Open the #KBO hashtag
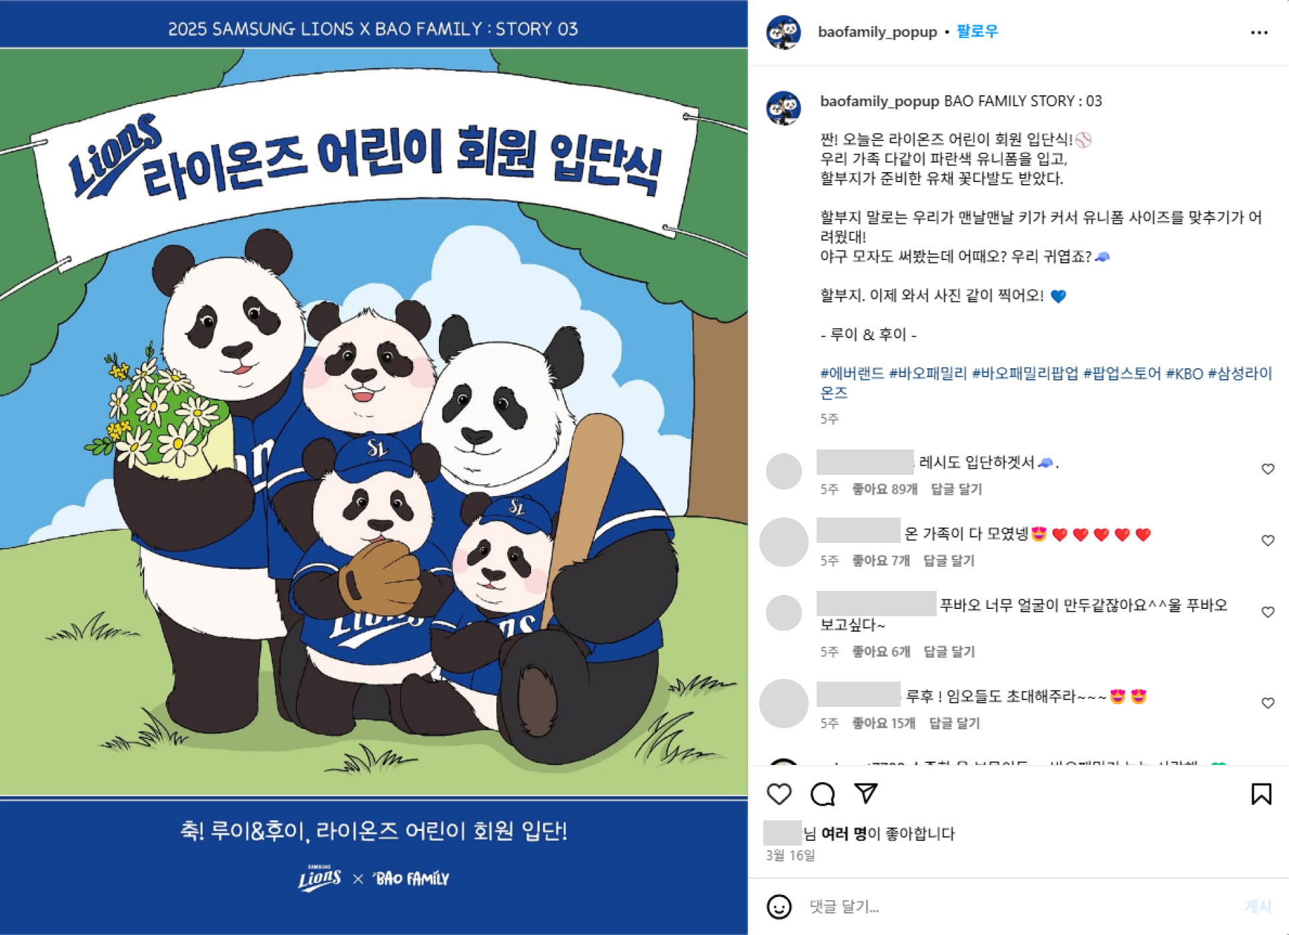The width and height of the screenshot is (1289, 935). (x=1184, y=373)
